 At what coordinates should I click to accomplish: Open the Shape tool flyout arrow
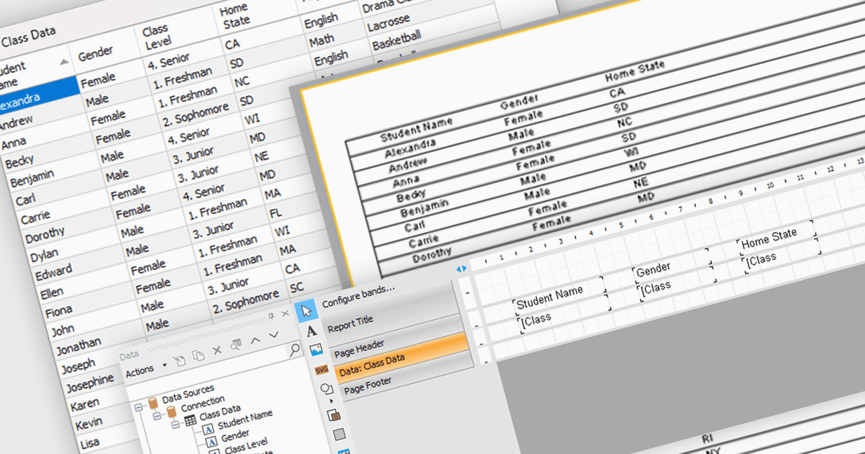[331, 401]
